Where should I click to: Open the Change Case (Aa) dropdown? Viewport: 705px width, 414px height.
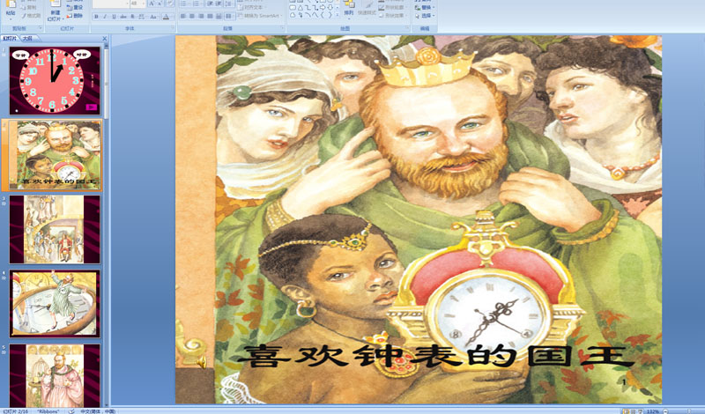(153, 17)
